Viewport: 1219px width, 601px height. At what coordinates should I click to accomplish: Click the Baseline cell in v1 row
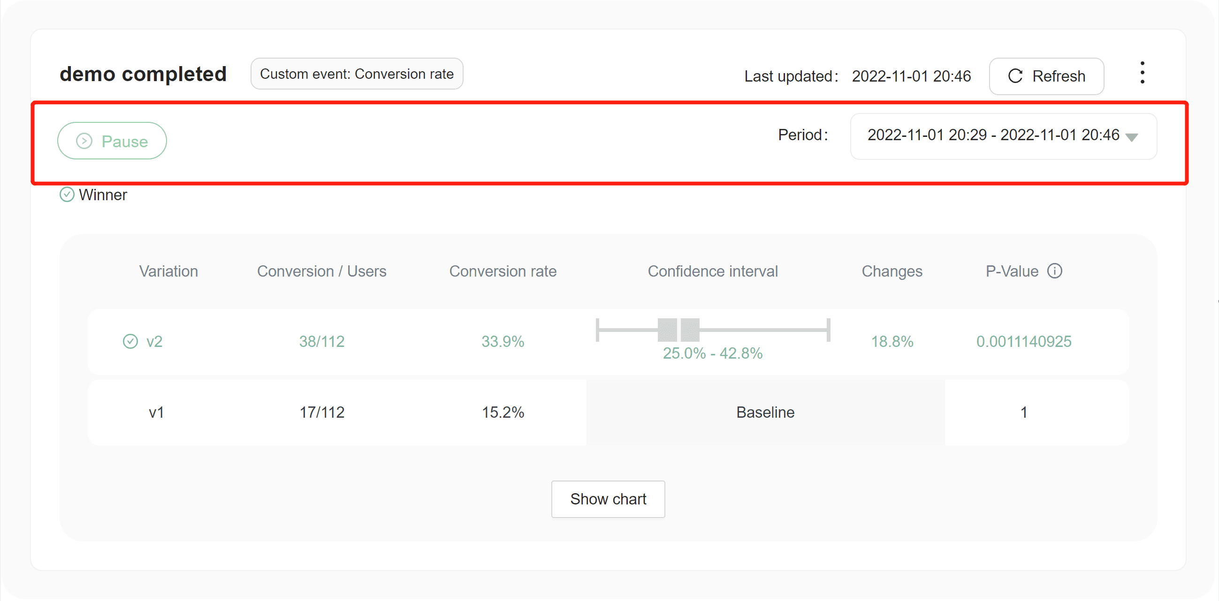pyautogui.click(x=765, y=412)
